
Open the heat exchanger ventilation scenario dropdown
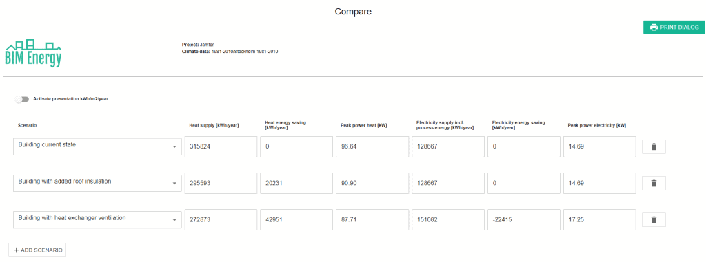[97, 219]
